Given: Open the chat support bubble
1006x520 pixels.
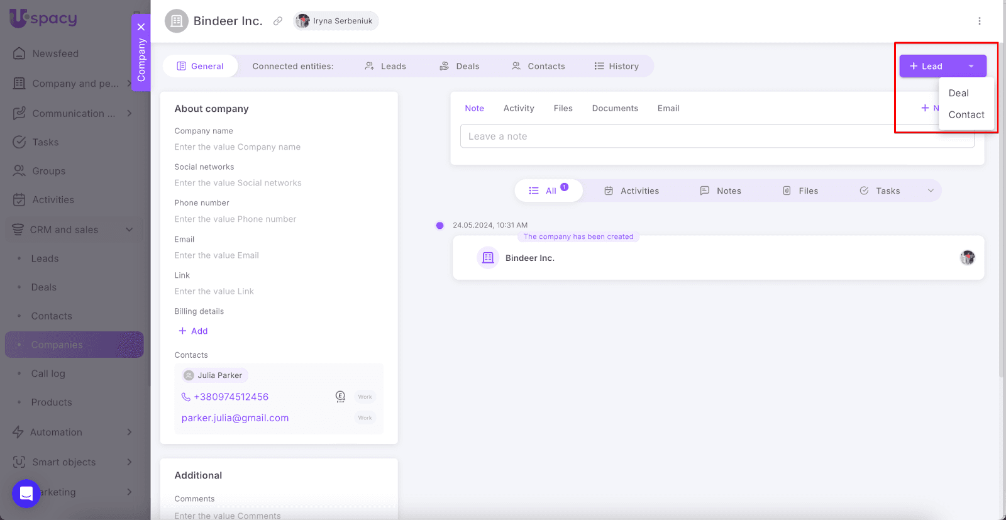Looking at the screenshot, I should pyautogui.click(x=26, y=494).
